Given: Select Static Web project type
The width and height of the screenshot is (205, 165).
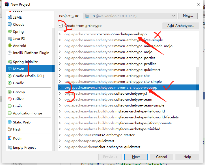Looking at the screenshot, I should point(22,122).
